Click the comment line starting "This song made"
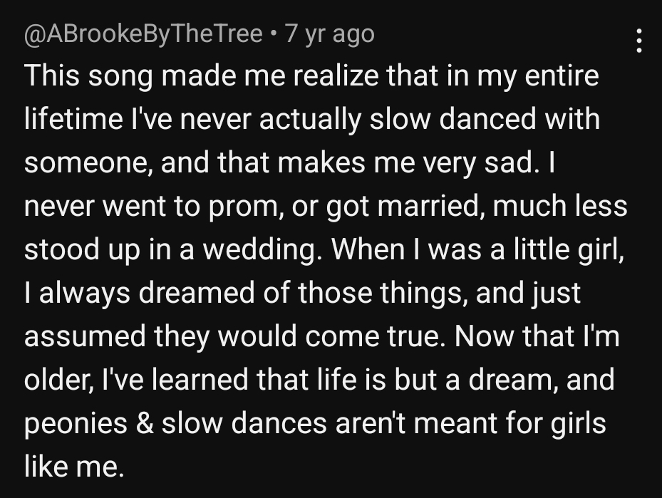 click(311, 76)
